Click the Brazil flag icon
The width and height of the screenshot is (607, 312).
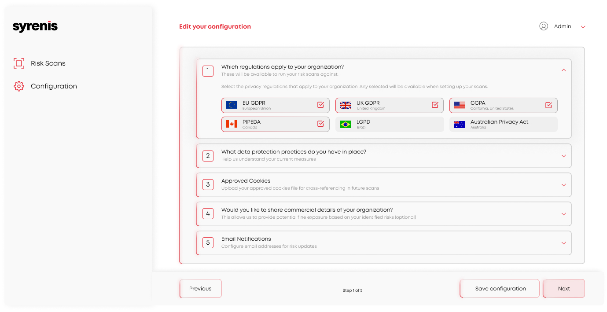(x=346, y=125)
